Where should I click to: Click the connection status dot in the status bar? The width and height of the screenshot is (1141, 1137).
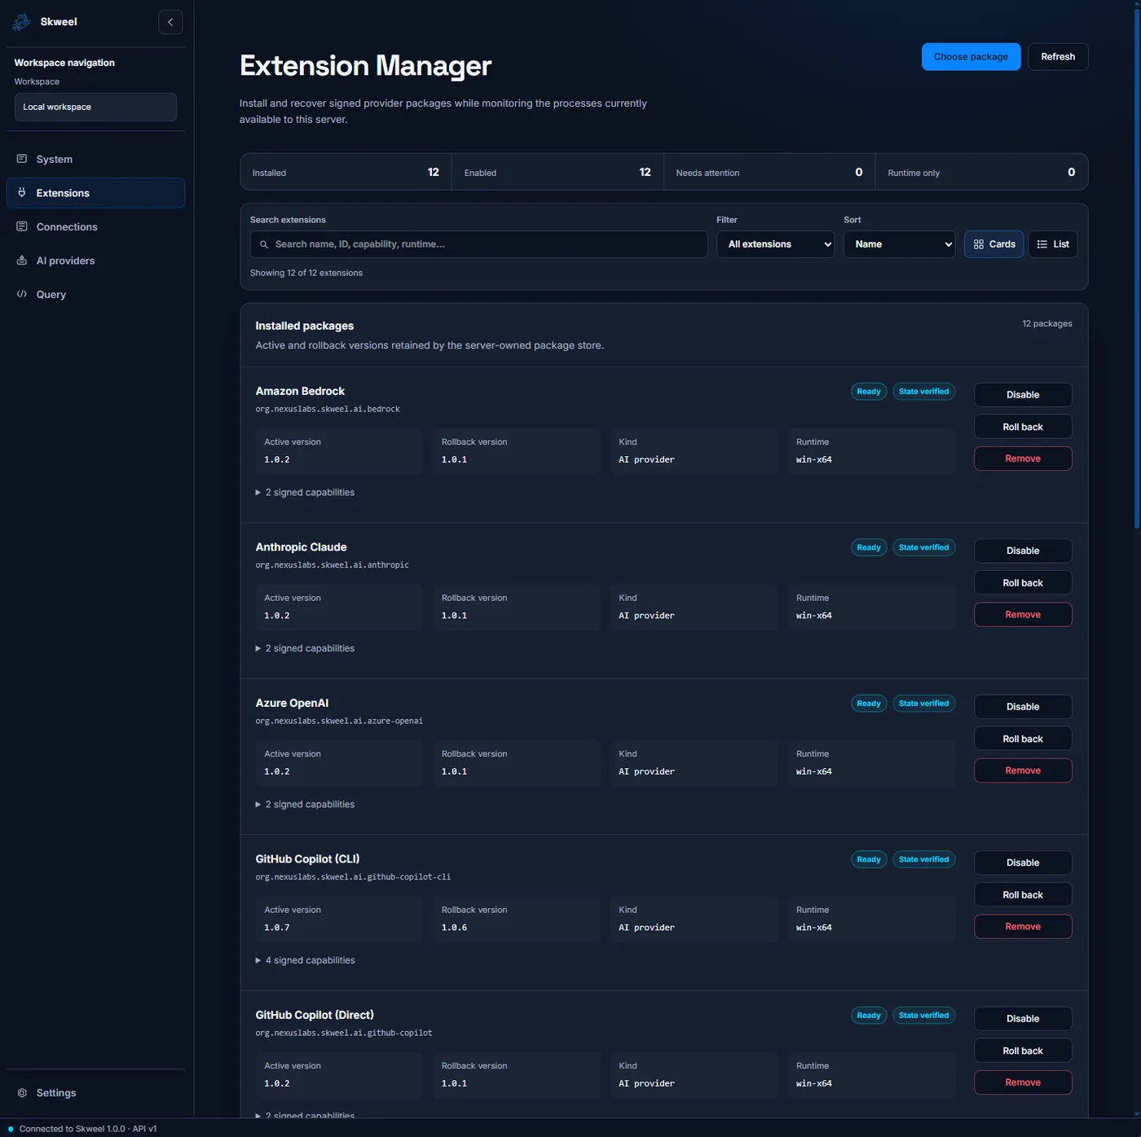tap(11, 1129)
